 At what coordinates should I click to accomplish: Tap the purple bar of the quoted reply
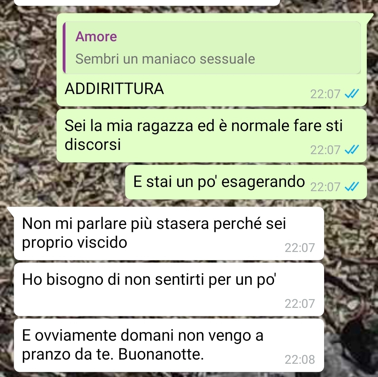click(64, 48)
